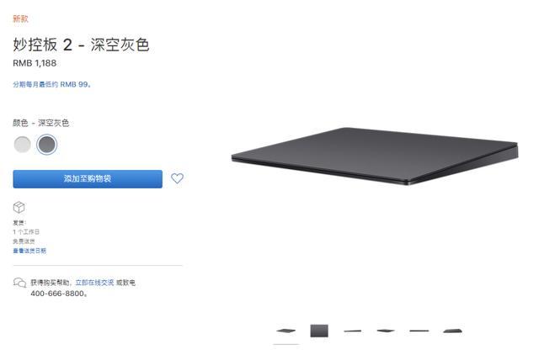The width and height of the screenshot is (539, 360).
Task: Click the 400-666-8800 phone number
Action: click(x=58, y=294)
